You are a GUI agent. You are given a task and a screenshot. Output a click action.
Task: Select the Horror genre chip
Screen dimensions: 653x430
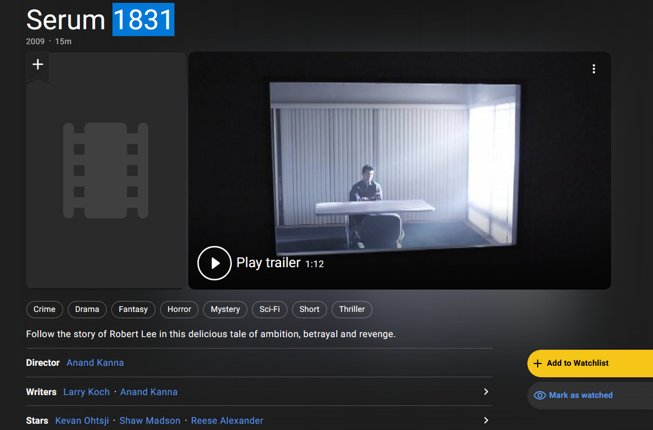point(179,309)
